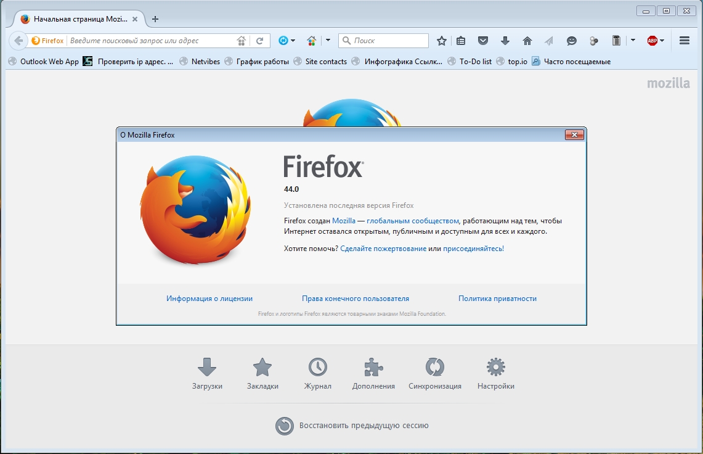Open the downloads arrow in the toolbar
Screen dimensions: 703x454
[x=505, y=41]
